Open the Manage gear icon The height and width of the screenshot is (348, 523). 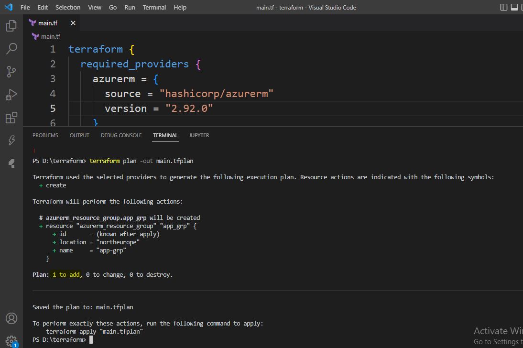[x=11, y=340]
